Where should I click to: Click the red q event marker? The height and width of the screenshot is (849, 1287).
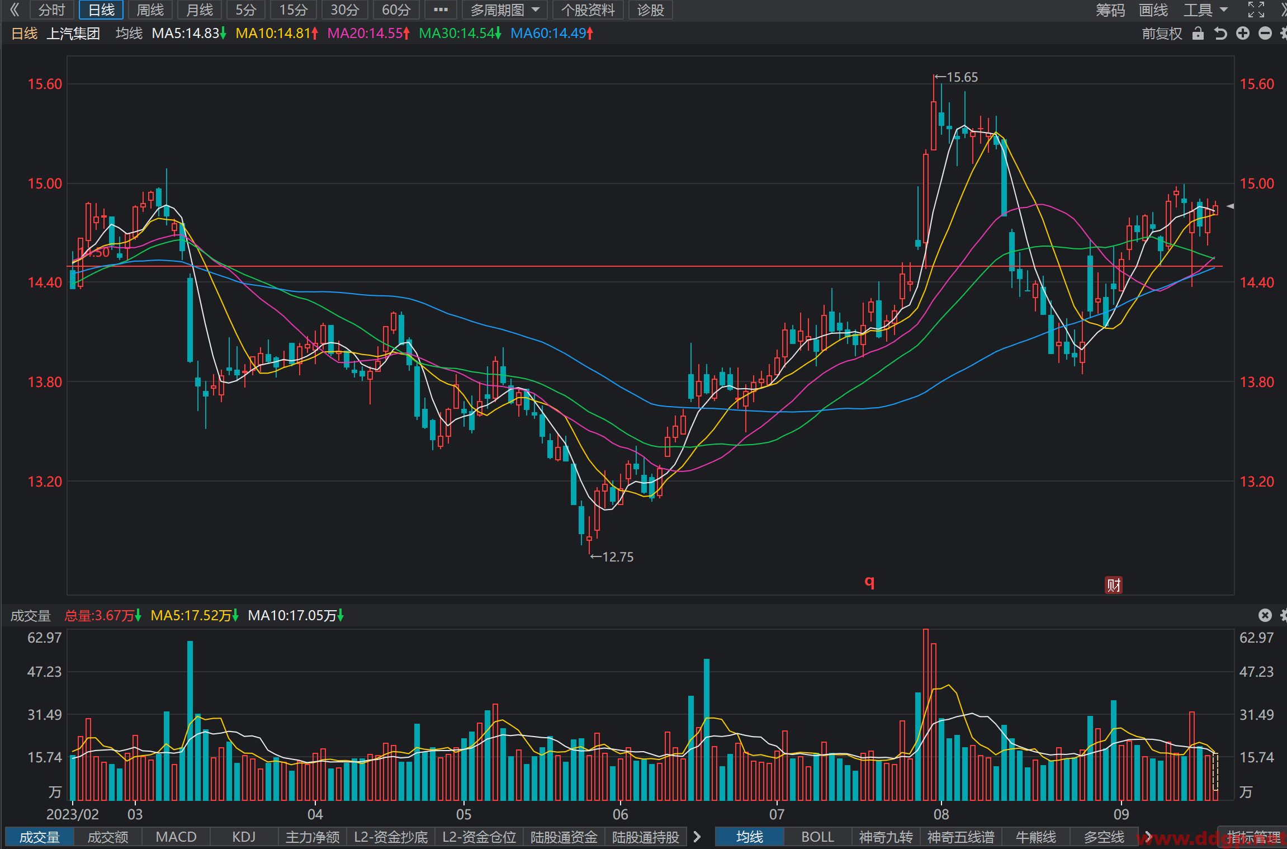[869, 582]
